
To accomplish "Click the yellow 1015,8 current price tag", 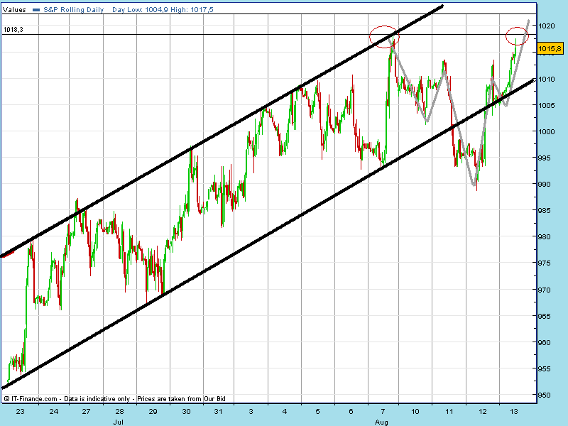I will 550,48.
